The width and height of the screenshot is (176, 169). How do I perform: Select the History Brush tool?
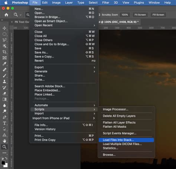point(4,87)
